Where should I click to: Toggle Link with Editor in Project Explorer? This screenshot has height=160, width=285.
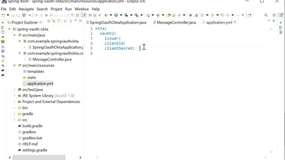(x=53, y=21)
